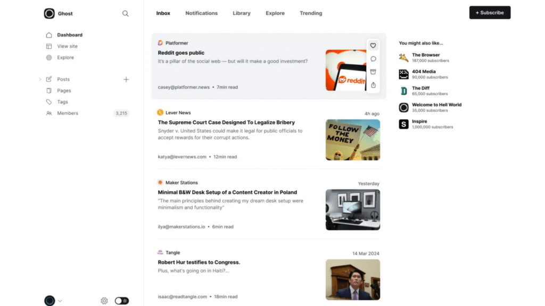Switch to the Inbox tab
This screenshot has width=545, height=306.
click(163, 13)
